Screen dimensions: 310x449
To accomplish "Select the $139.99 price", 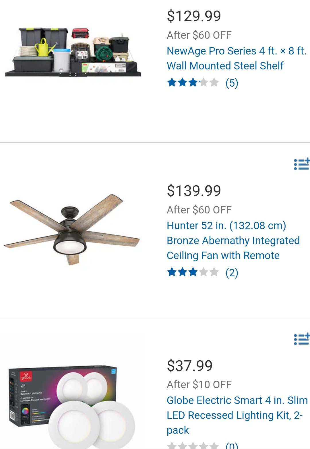I will (x=194, y=191).
